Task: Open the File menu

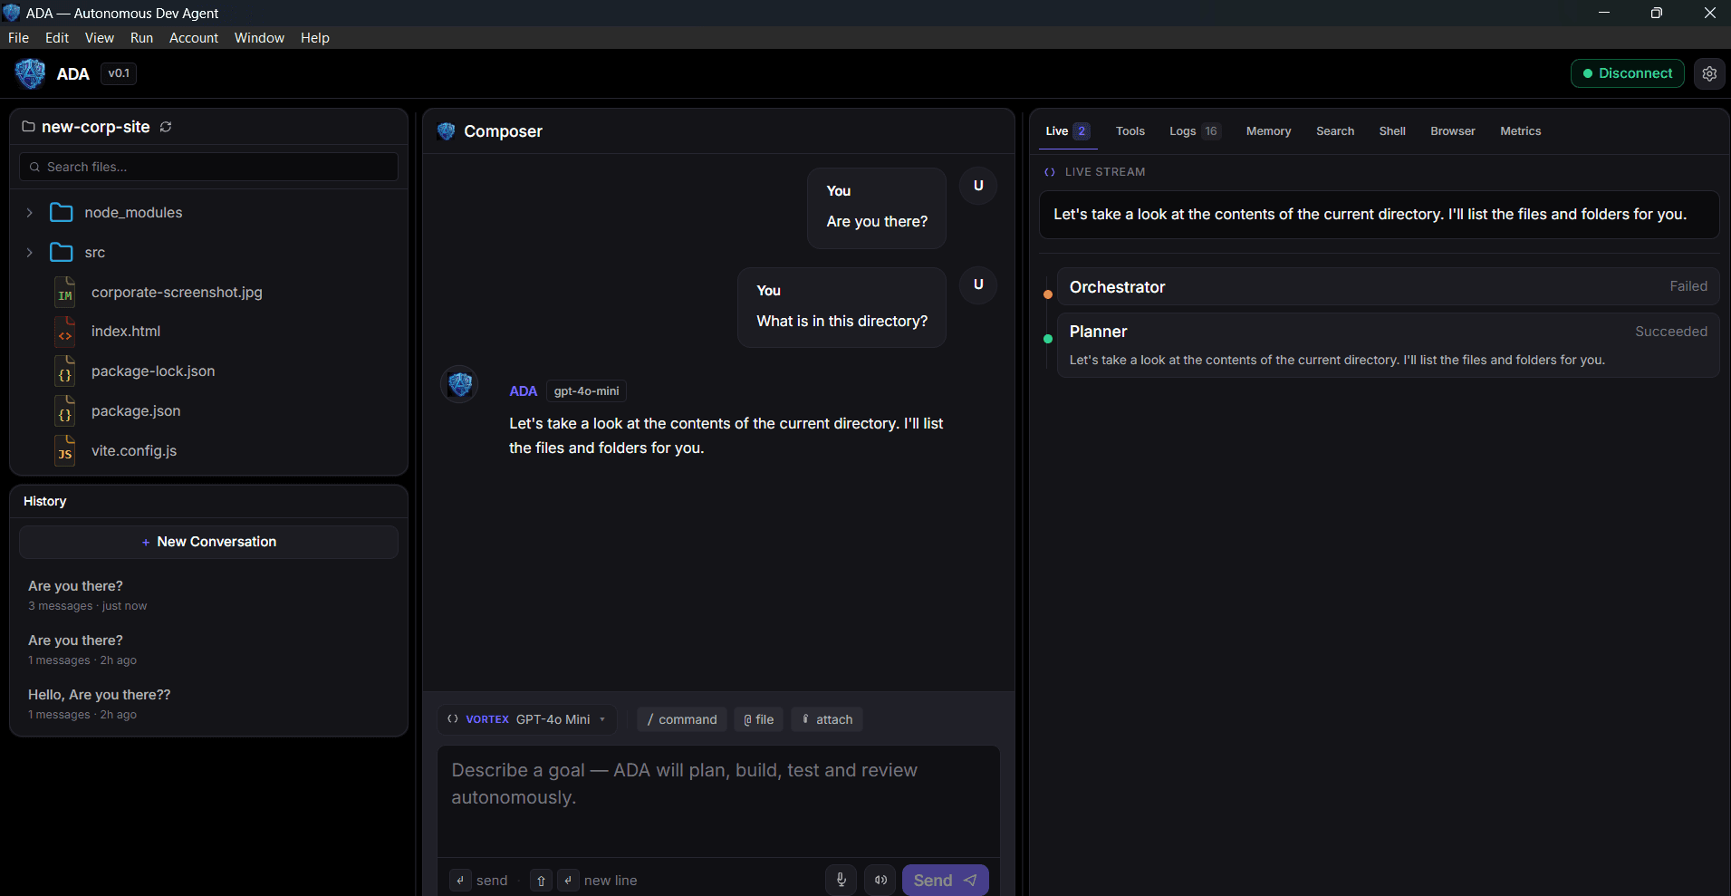Action: (x=18, y=38)
